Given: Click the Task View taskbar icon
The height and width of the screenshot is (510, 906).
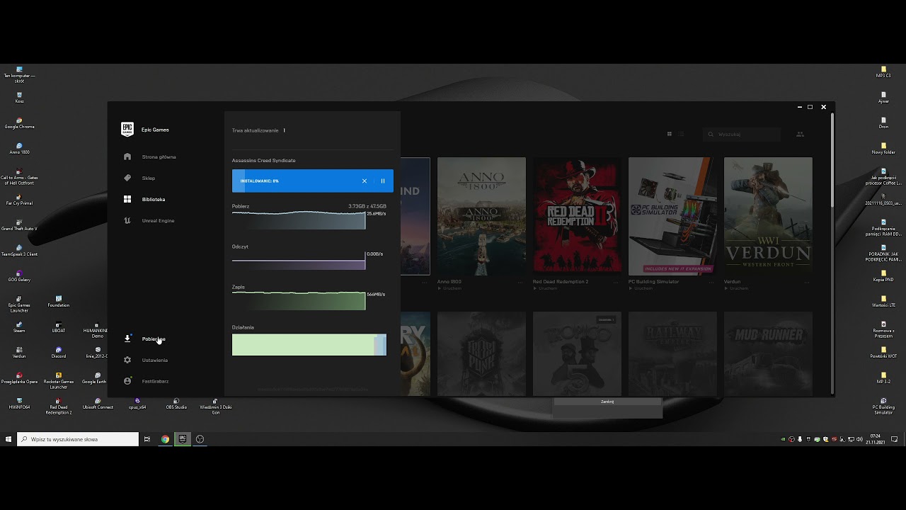Looking at the screenshot, I should [147, 439].
